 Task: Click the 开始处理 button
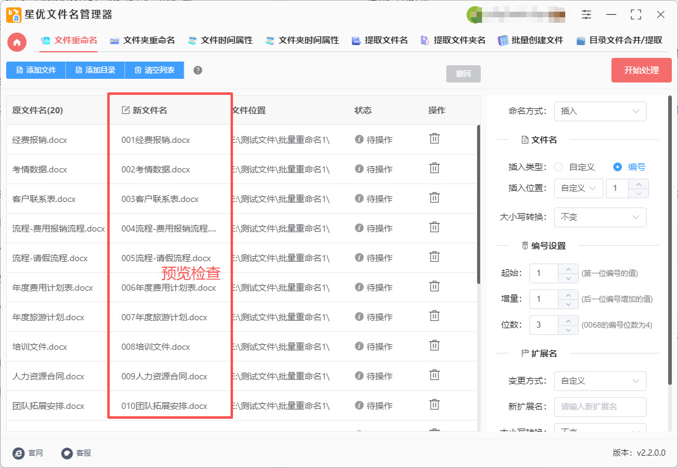tap(641, 70)
